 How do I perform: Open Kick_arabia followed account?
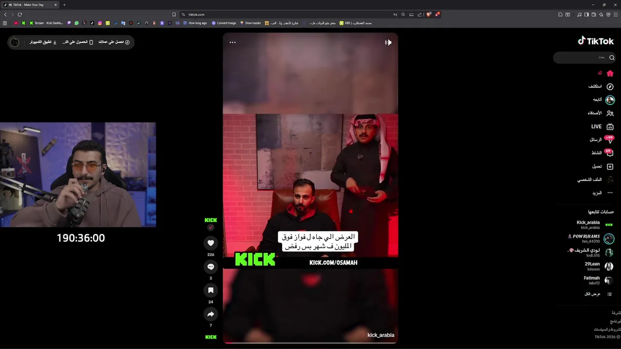pos(594,225)
